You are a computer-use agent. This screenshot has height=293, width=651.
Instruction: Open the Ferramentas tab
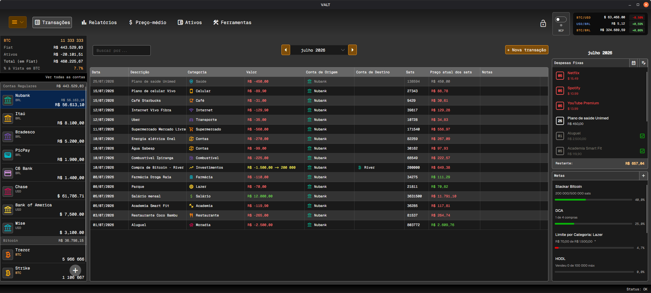pos(232,22)
